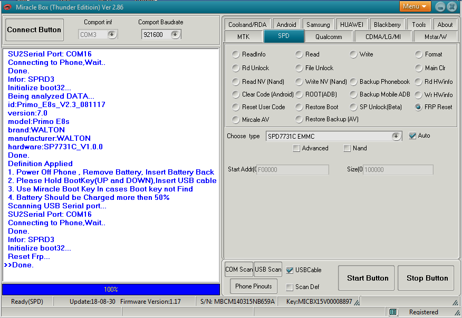Select Write NV (Nand) option

(x=321, y=82)
